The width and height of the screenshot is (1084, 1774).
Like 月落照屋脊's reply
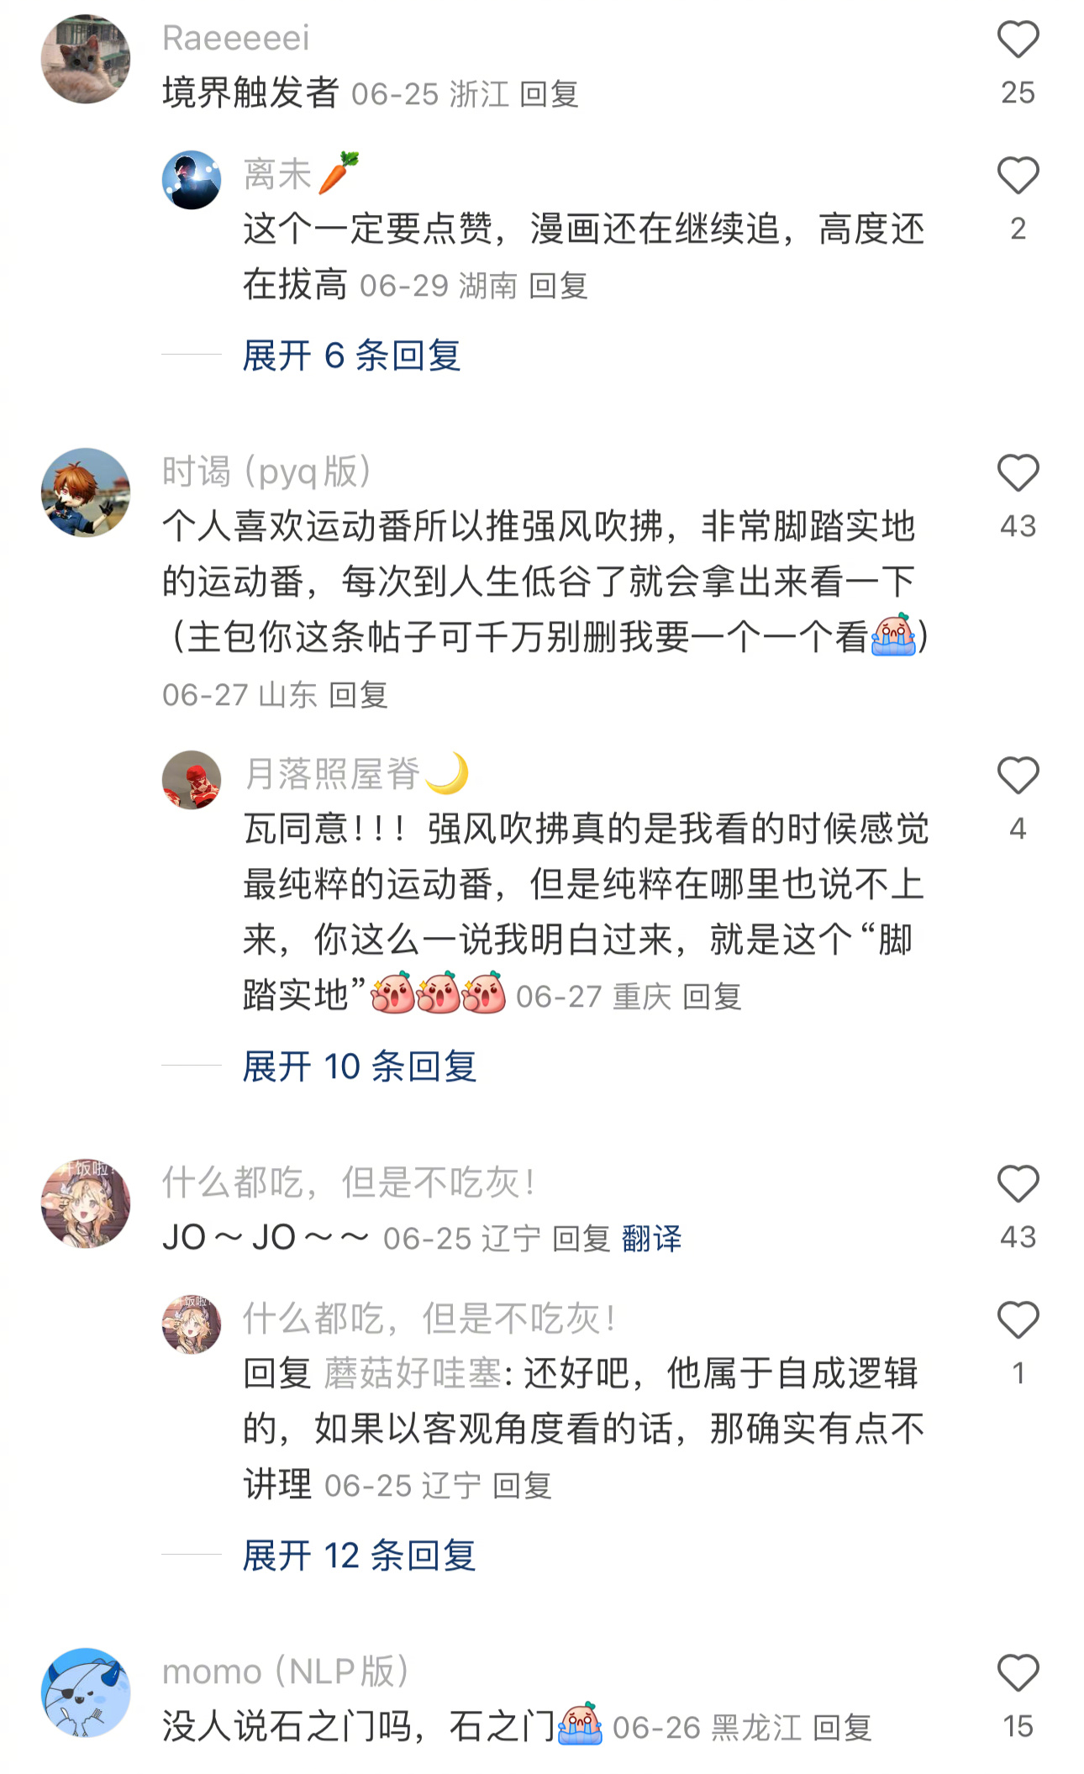(x=1018, y=776)
